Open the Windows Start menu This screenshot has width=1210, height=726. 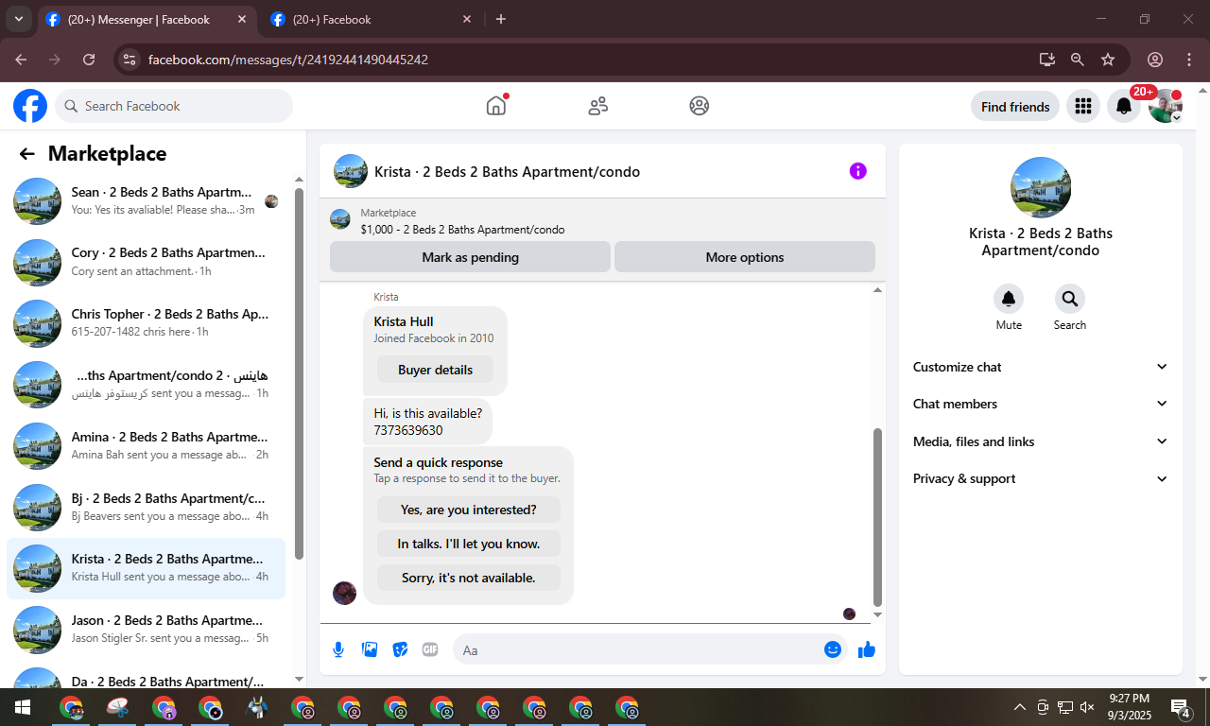[22, 707]
